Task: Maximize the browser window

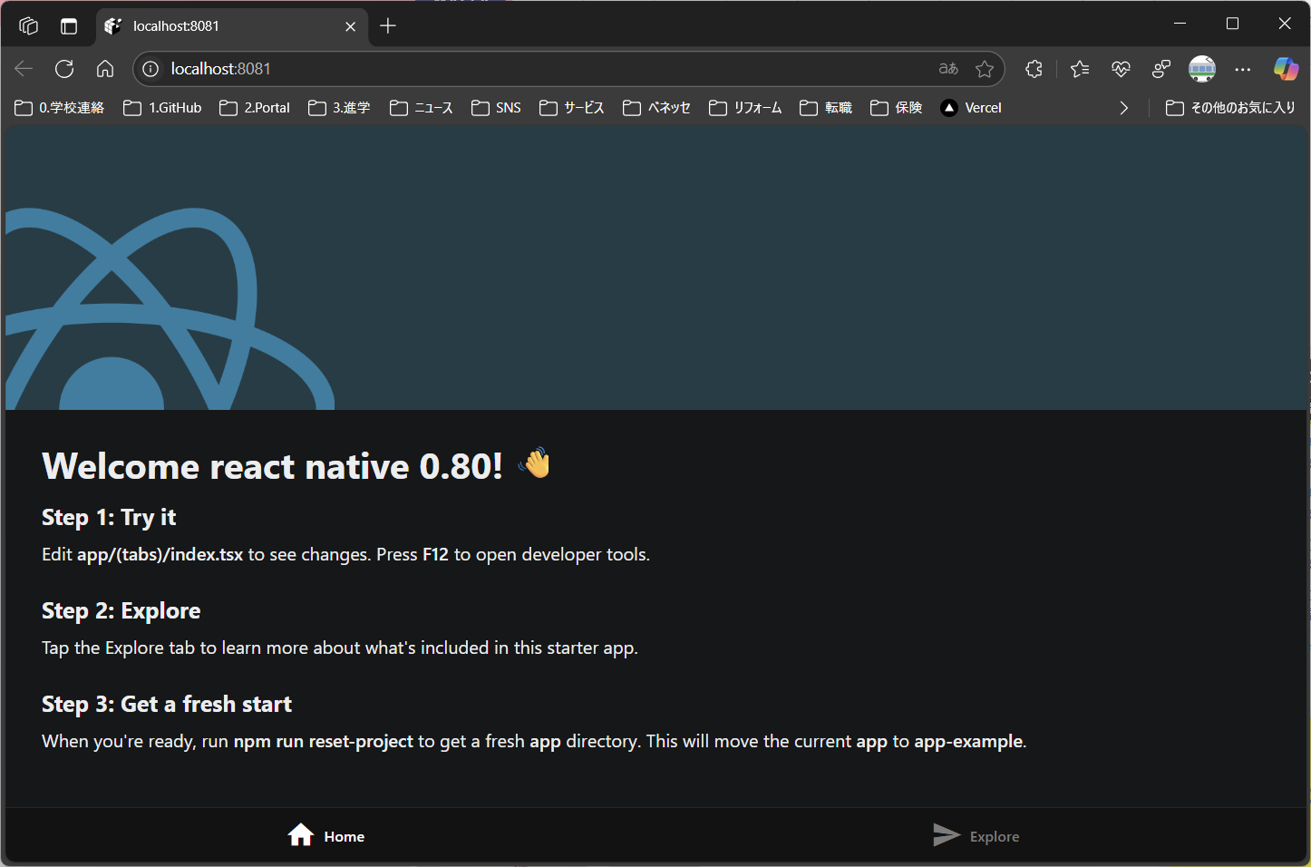Action: [x=1232, y=24]
